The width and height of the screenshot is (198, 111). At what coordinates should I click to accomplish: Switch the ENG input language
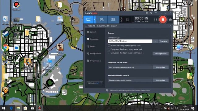coord(177,108)
